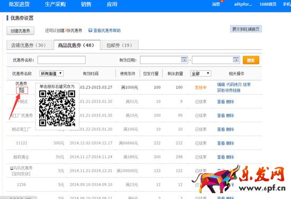Click 删除 in the 满100元 row
291x199 pixels.
pos(230,129)
